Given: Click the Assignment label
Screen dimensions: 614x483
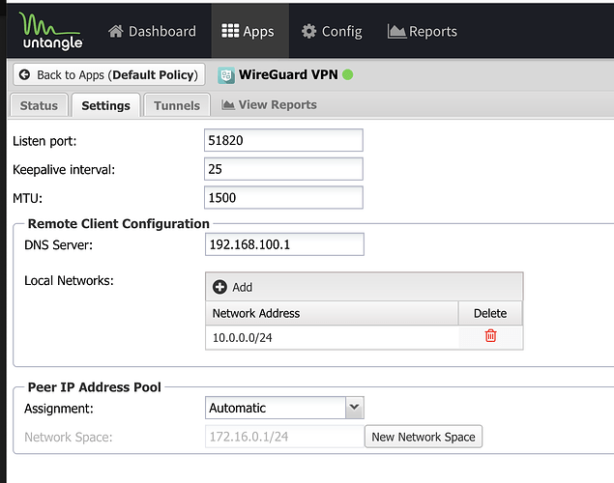Looking at the screenshot, I should pos(59,409).
